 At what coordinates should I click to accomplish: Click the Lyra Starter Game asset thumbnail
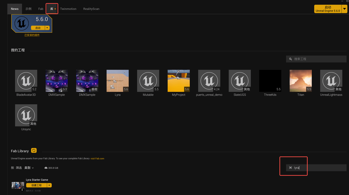click(18, 185)
